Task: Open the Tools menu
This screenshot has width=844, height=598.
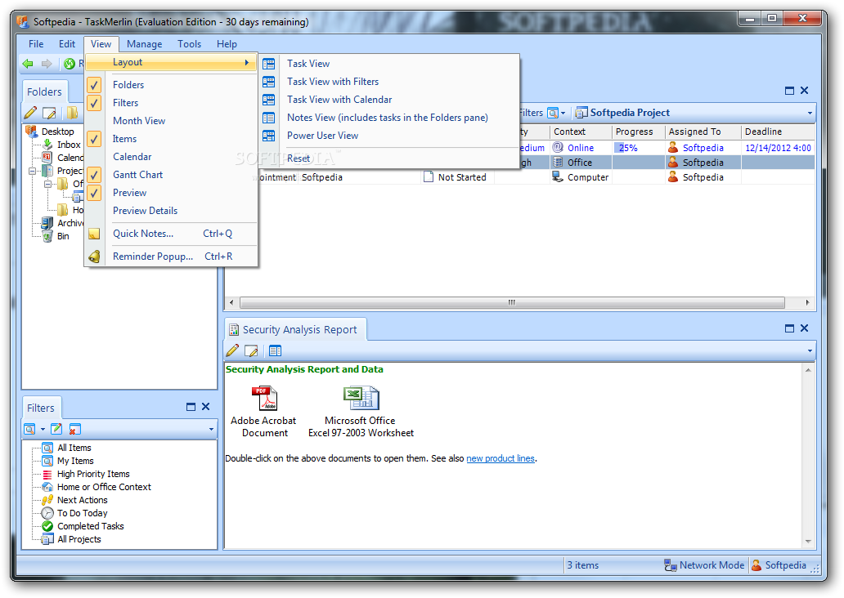Action: pos(190,44)
